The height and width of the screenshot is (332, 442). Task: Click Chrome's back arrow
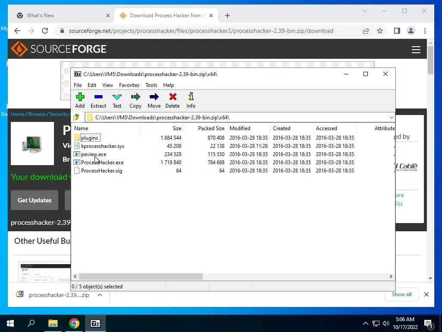point(17,31)
